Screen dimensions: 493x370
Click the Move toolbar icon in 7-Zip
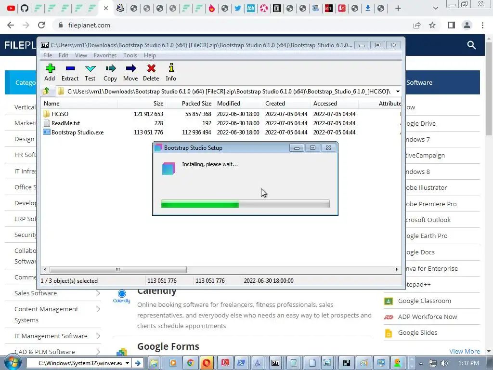[x=130, y=72]
